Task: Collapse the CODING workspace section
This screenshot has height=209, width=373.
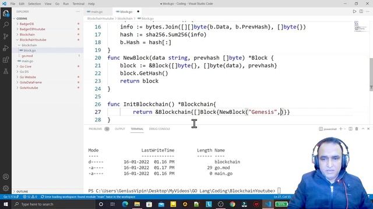Action: click(48, 19)
